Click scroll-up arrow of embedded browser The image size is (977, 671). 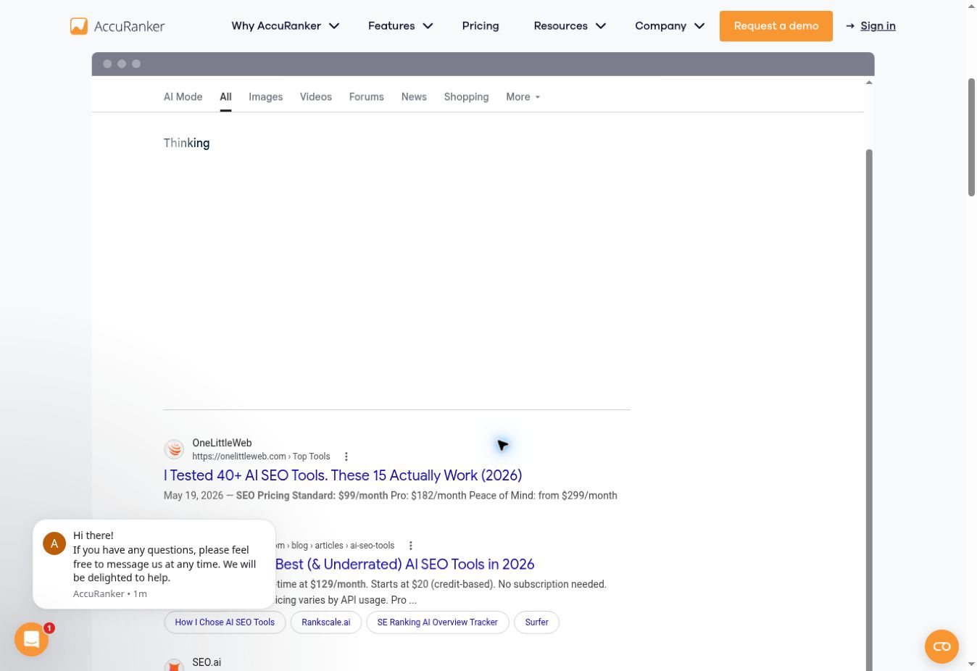(869, 83)
